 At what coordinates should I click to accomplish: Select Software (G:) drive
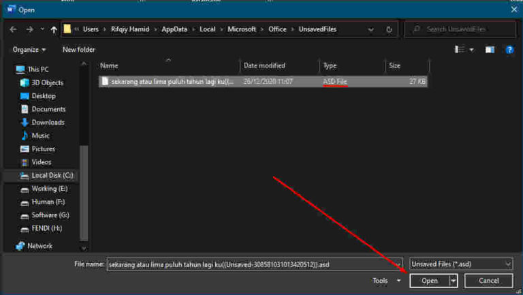tap(45, 215)
